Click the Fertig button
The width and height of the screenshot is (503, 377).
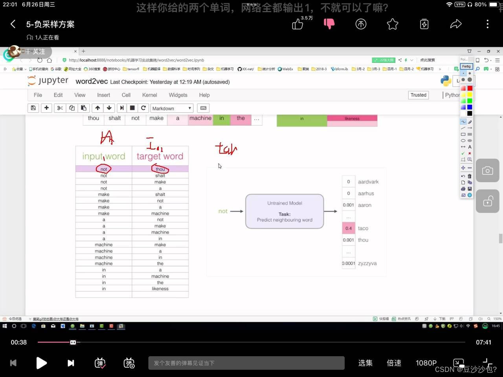point(466,66)
